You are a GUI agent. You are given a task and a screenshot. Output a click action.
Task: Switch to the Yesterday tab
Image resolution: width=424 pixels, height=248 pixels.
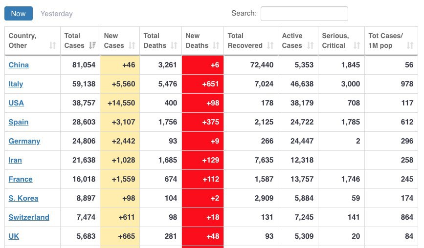coord(56,14)
